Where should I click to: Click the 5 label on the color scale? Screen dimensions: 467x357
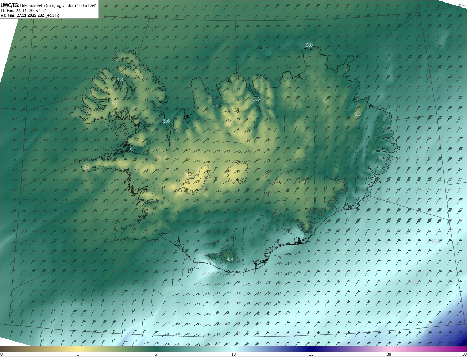click(156, 354)
